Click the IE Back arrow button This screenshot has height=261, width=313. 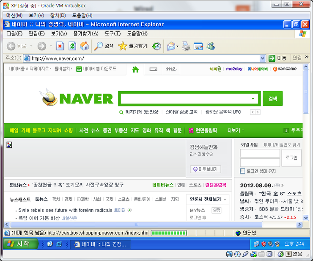pyautogui.click(x=11, y=46)
